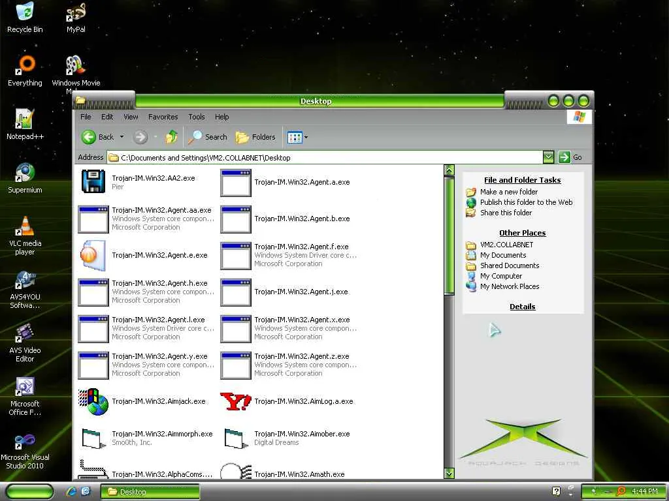Screen dimensions: 669x501
Task: Select the Trojan-IM.Win32.Aimober.exe file icon
Action: (235, 438)
